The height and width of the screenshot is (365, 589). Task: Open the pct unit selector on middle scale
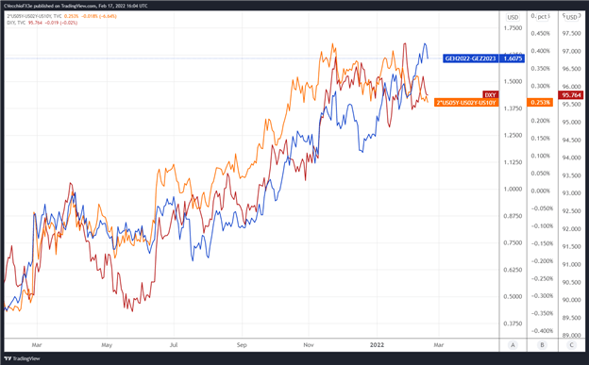pos(541,17)
